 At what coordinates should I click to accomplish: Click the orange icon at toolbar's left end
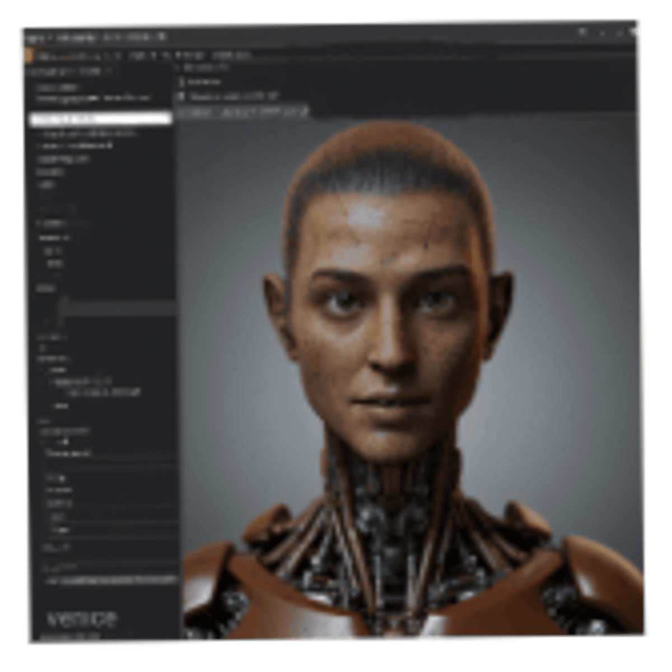pos(30,55)
